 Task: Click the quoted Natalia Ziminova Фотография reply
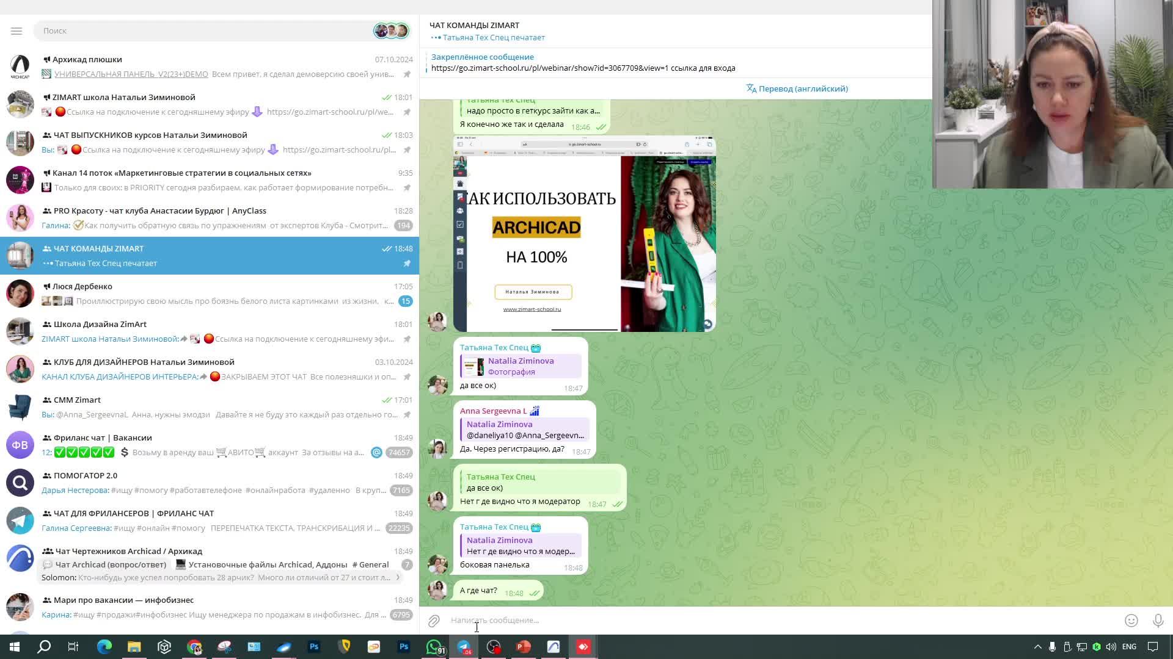point(521,366)
